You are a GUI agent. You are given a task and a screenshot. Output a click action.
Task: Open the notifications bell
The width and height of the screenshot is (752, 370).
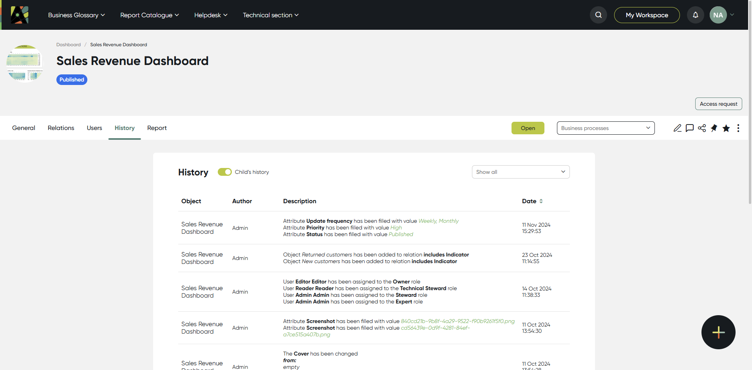tap(695, 15)
